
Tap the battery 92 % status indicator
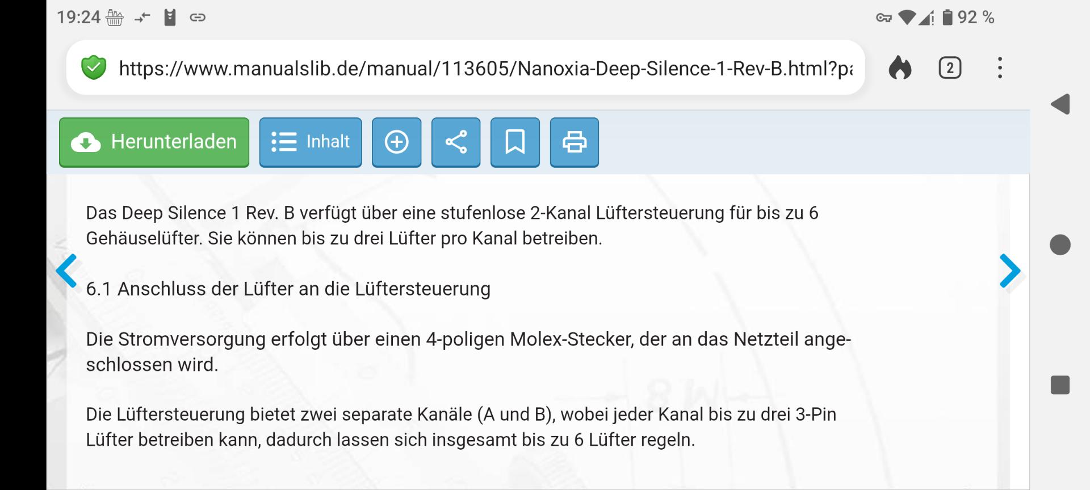[x=969, y=18]
